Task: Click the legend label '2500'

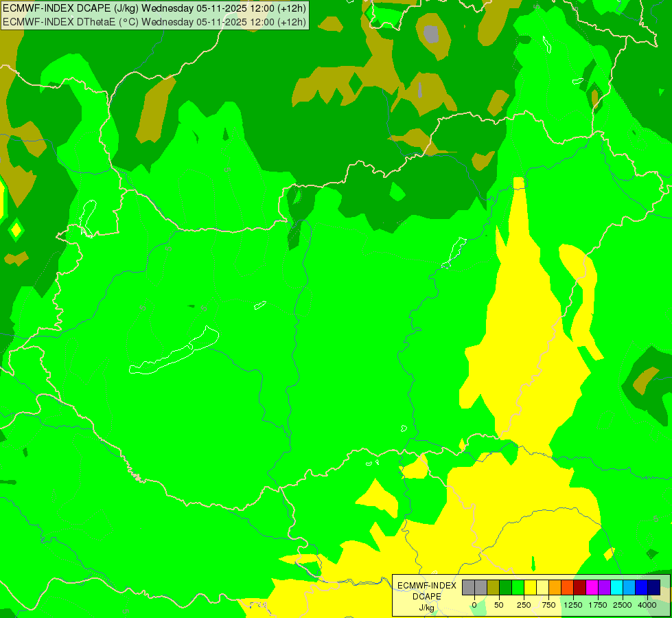Action: click(x=623, y=605)
